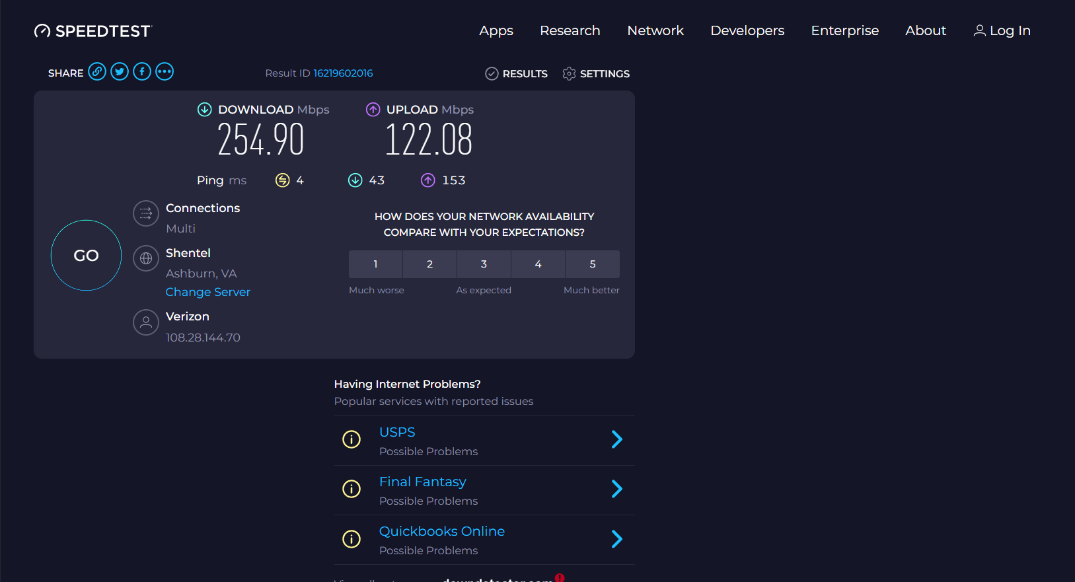This screenshot has height=582, width=1075.
Task: Open the Research menu
Action: pos(570,30)
